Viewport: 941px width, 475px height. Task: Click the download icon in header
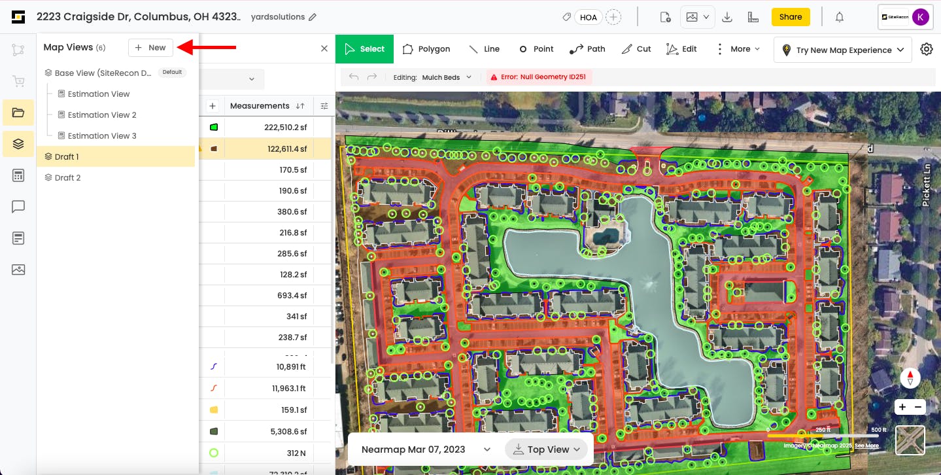(x=727, y=17)
